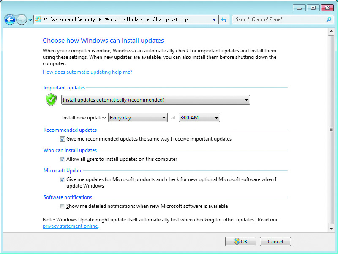Screen dimensions: 338x254
Task: Click the Recommended updates heading
Action: coord(70,130)
